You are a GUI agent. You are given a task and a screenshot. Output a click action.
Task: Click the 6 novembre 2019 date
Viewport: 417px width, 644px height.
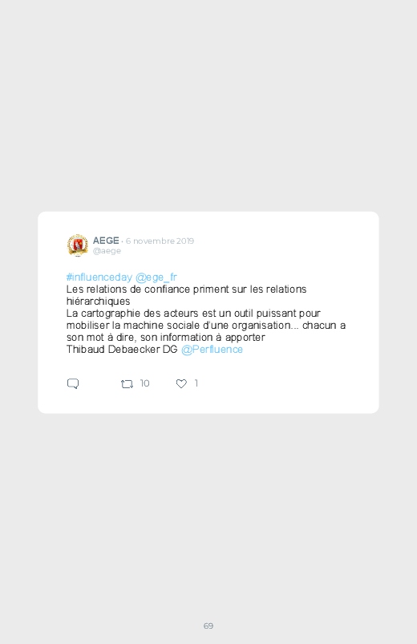(160, 241)
